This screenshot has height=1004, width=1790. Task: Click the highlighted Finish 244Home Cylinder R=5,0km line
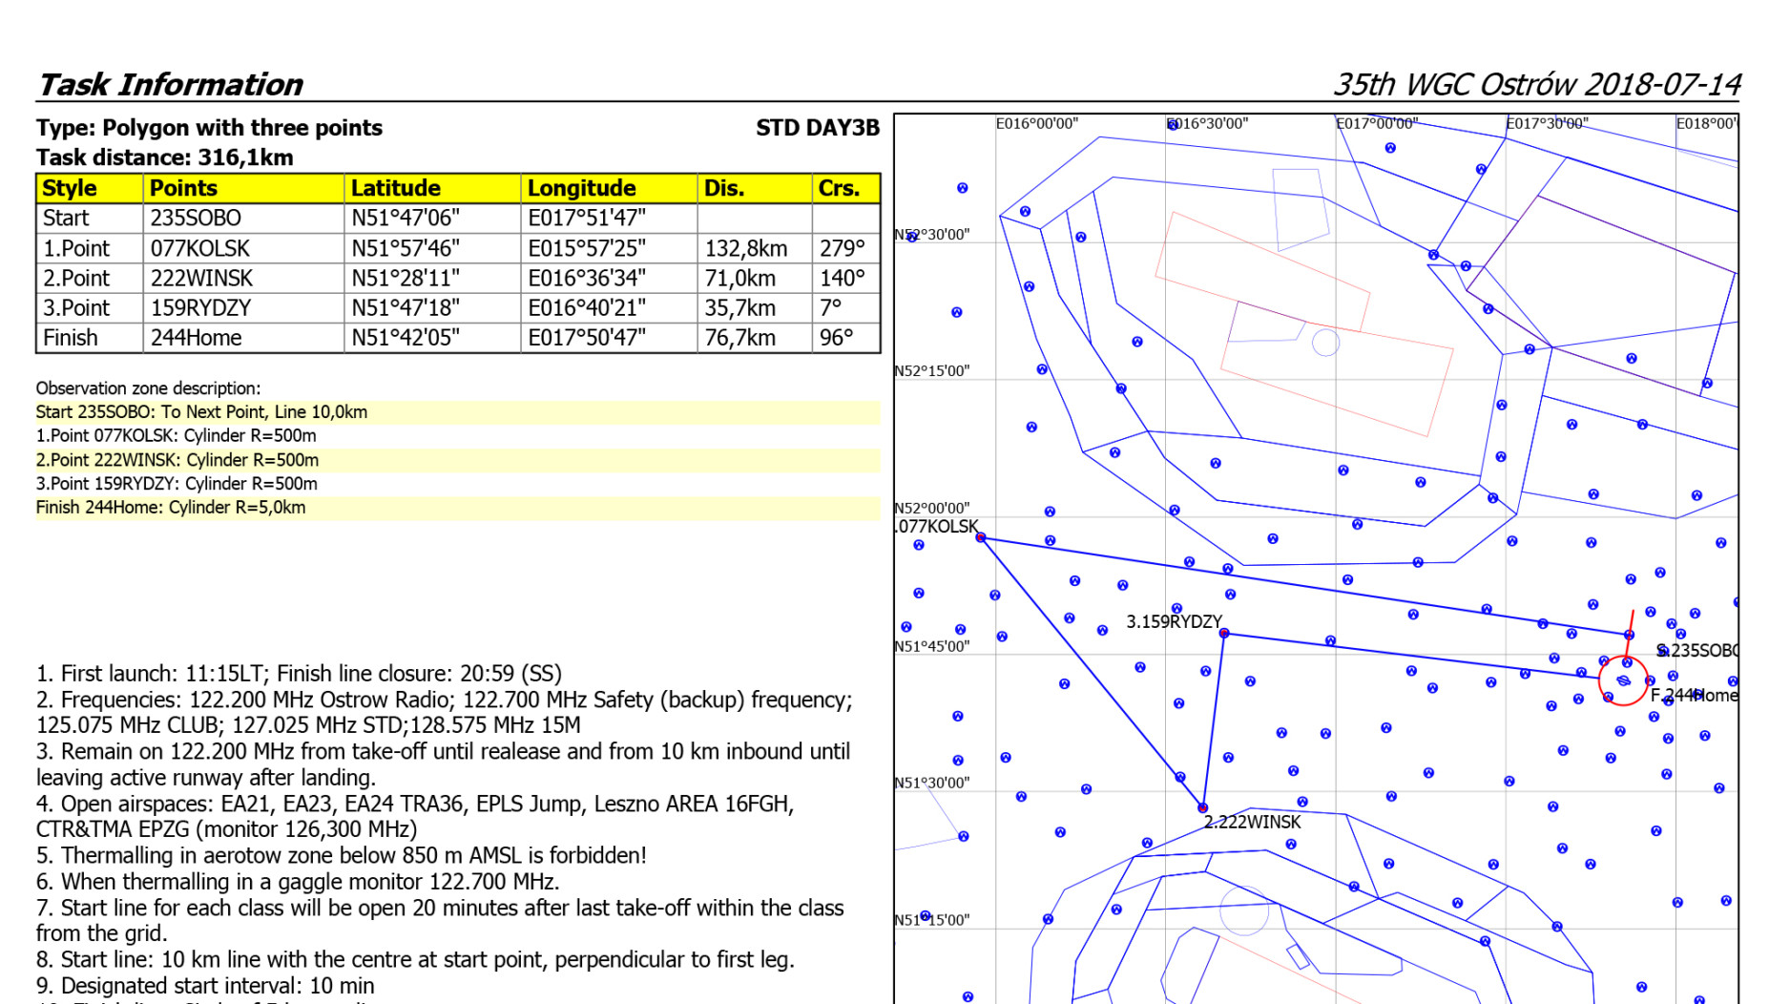171,508
